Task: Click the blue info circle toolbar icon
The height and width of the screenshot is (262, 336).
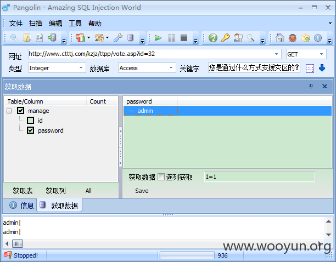Action: coord(317,38)
